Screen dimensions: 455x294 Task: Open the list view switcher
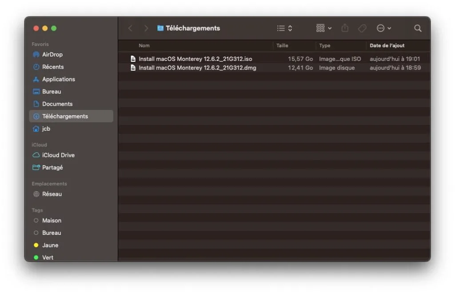pyautogui.click(x=284, y=28)
